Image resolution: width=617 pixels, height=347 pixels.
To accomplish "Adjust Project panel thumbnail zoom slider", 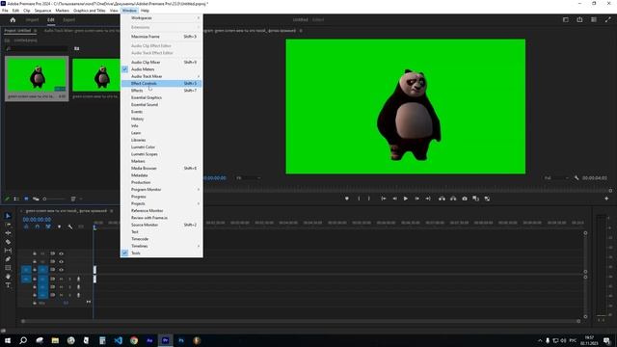I will coord(54,199).
